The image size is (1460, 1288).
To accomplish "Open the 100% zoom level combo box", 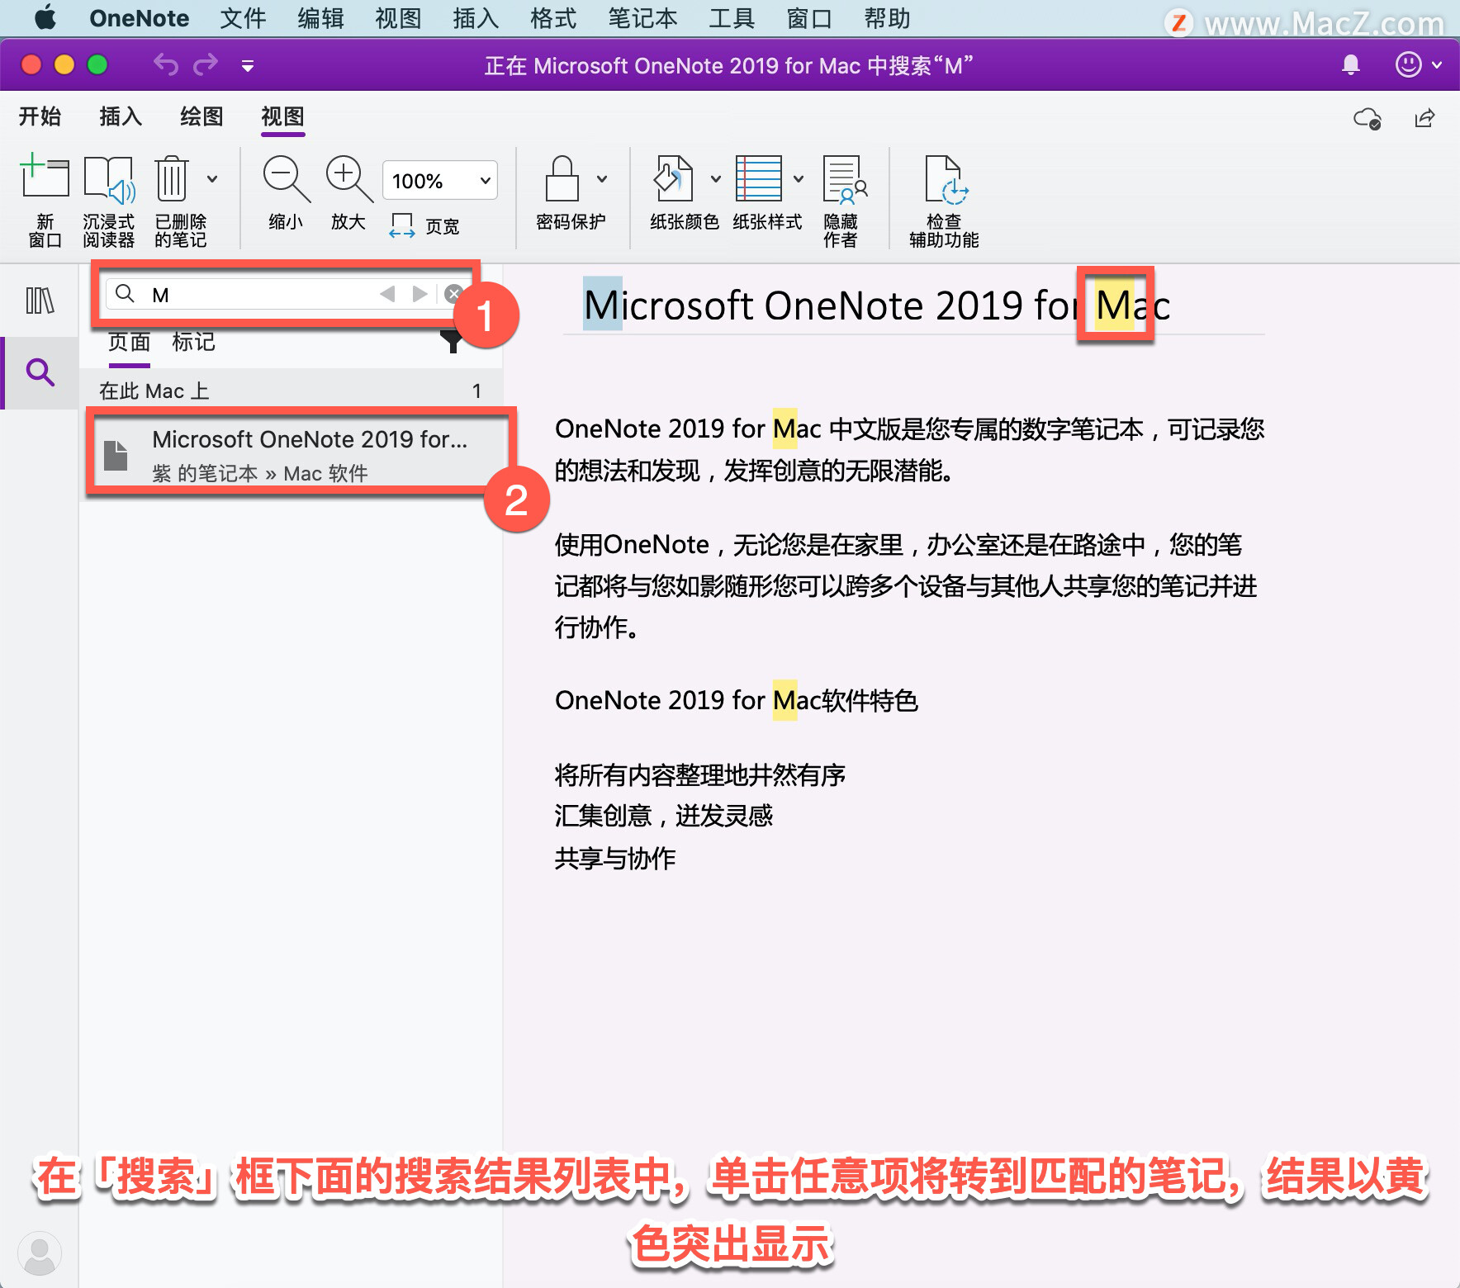I will (x=440, y=180).
